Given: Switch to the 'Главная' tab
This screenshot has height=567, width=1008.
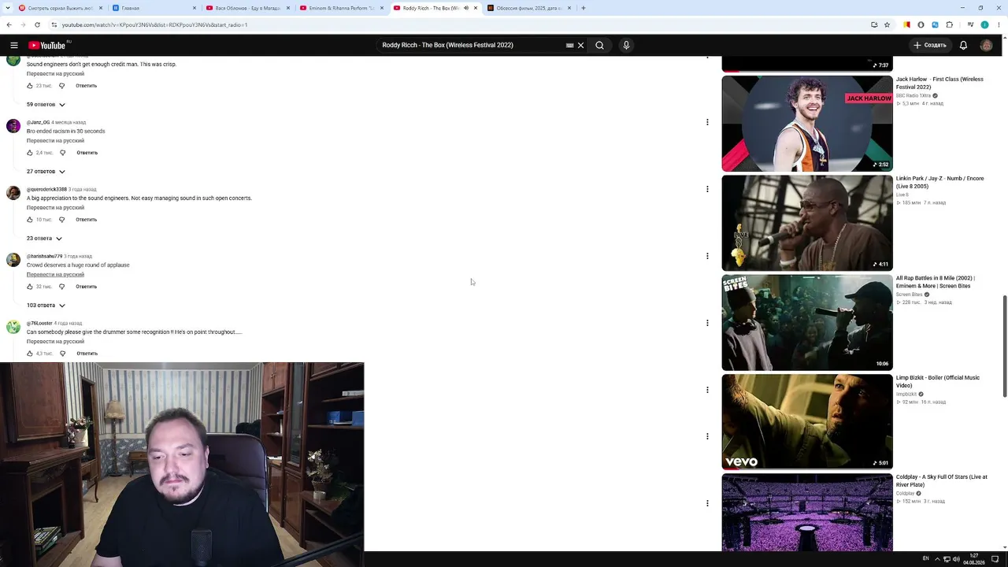Looking at the screenshot, I should pos(154,8).
